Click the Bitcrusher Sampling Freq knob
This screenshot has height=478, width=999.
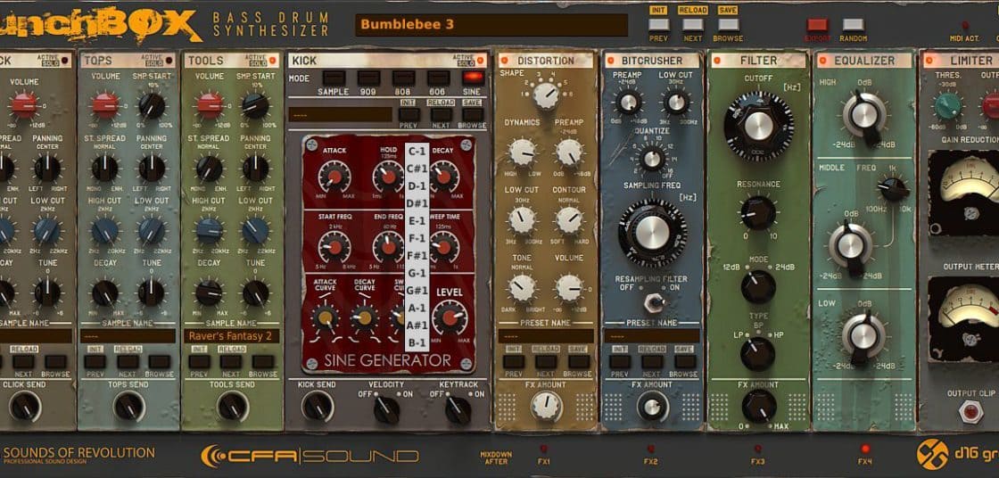(652, 234)
